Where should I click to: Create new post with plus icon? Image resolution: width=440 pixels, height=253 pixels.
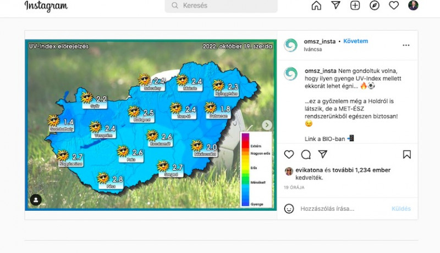355,5
